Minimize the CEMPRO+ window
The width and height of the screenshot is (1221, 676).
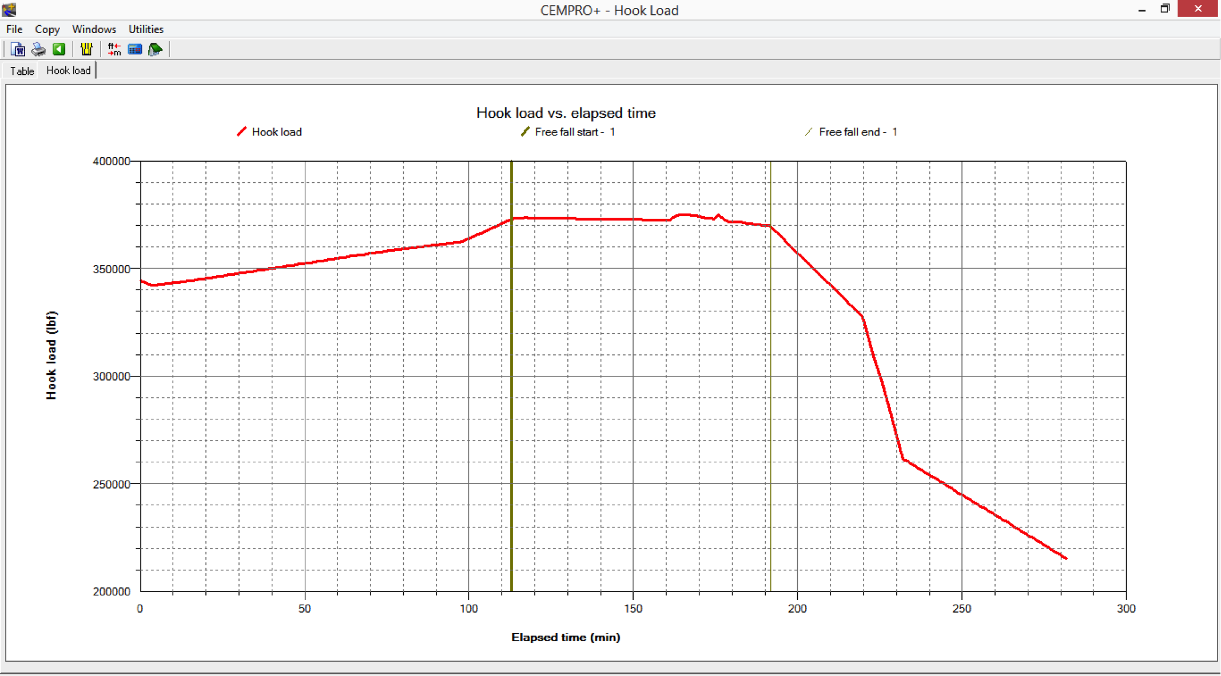tap(1142, 10)
